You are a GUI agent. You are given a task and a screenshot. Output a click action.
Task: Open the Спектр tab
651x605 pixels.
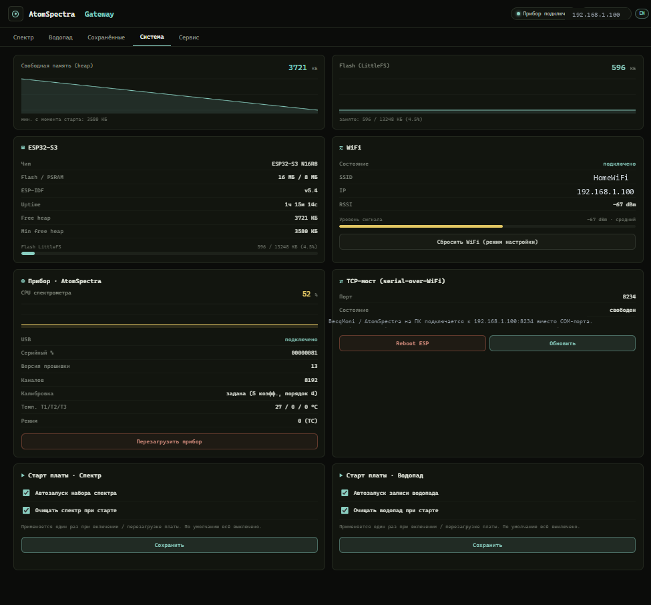(x=23, y=37)
